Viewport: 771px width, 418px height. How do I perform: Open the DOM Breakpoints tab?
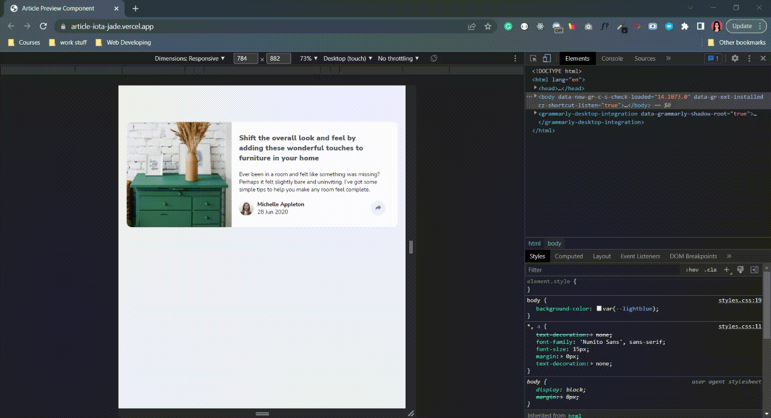693,256
